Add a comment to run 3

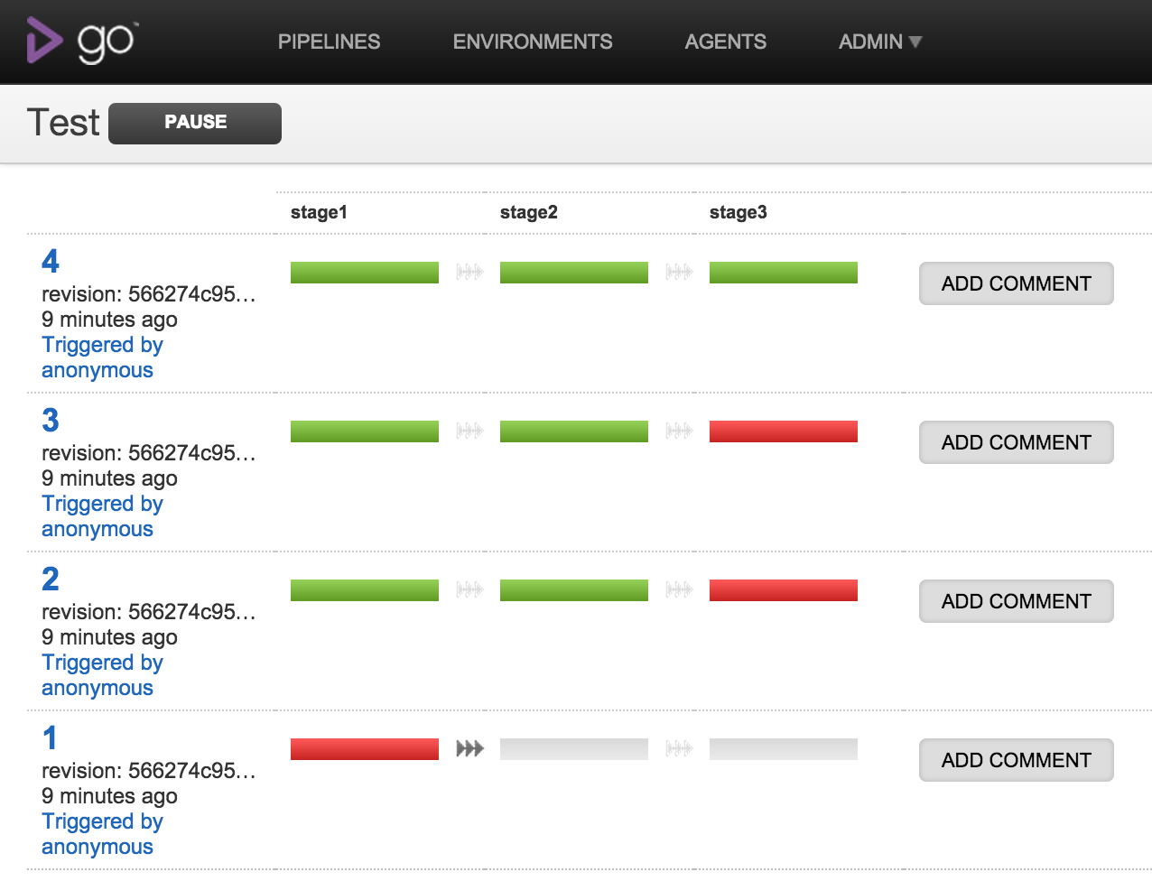[x=1017, y=442]
